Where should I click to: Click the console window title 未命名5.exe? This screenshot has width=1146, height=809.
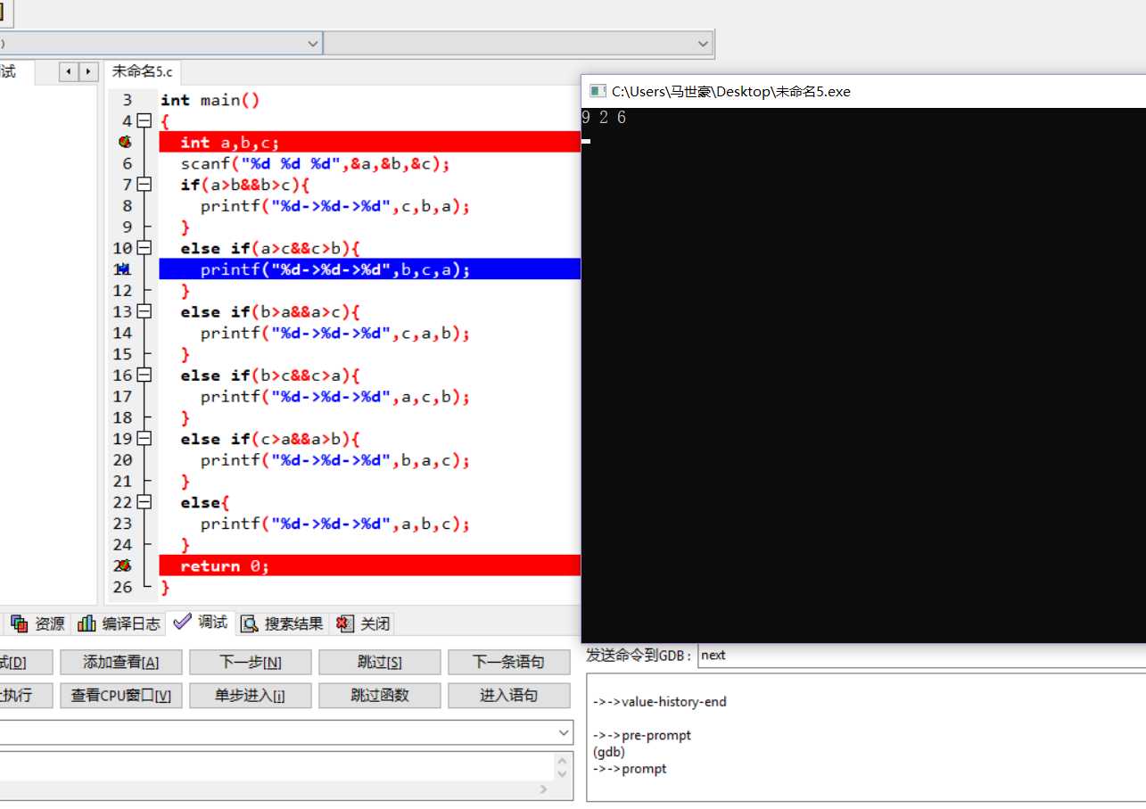[731, 91]
